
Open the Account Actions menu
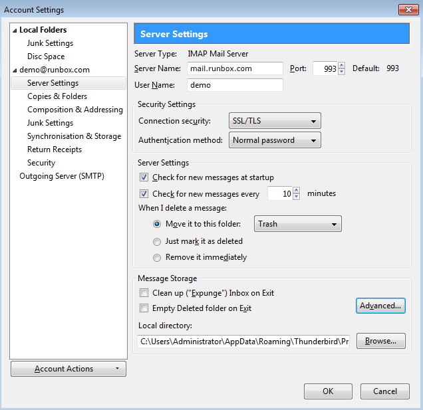click(69, 369)
